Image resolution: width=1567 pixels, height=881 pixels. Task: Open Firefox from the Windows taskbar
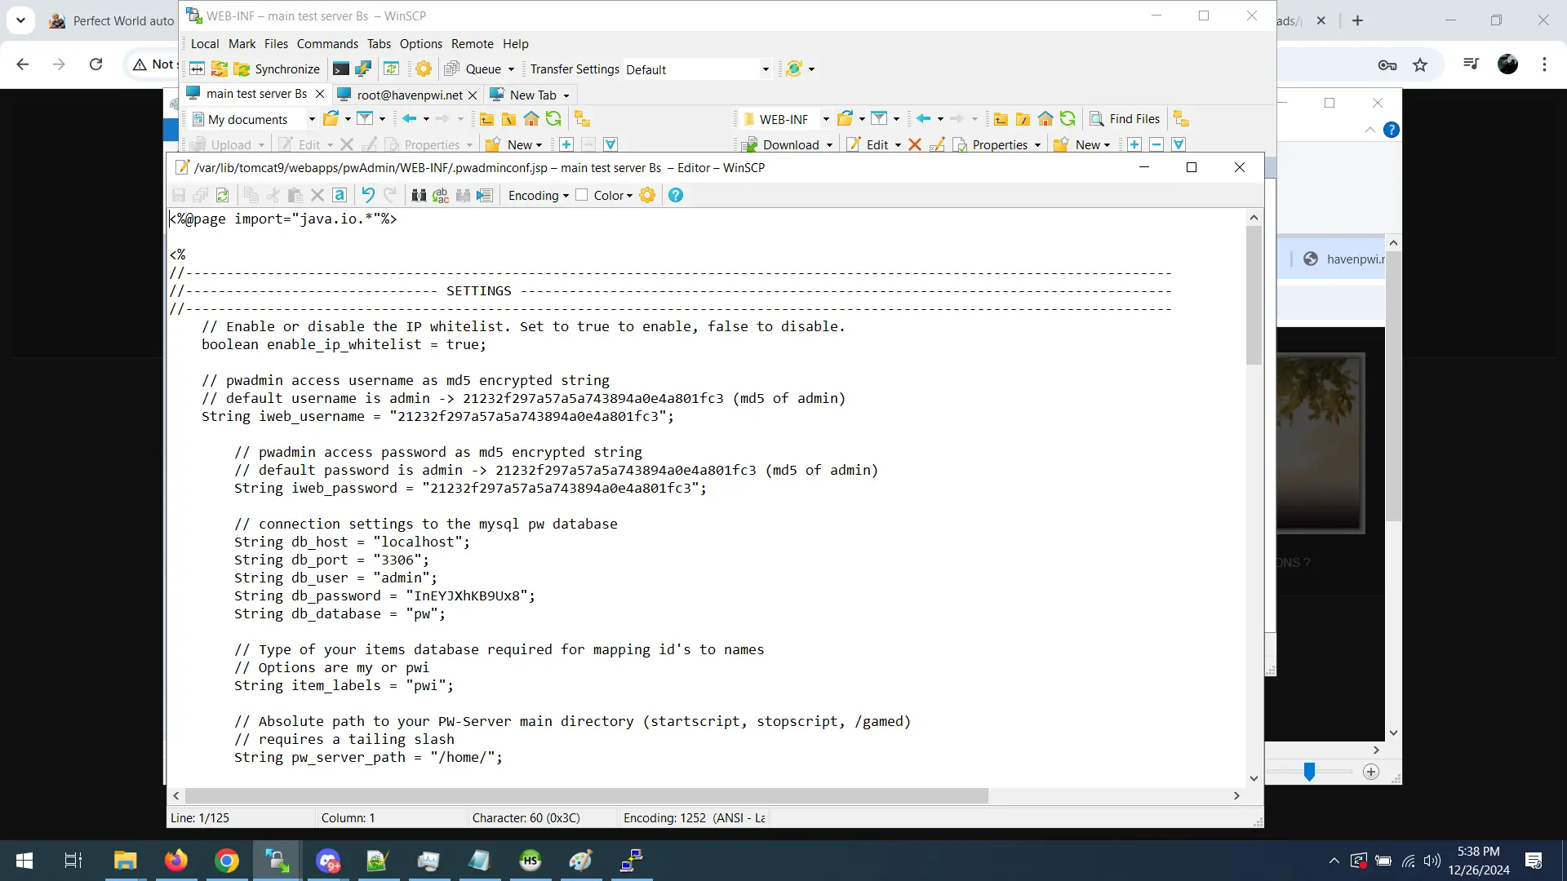coord(176,861)
